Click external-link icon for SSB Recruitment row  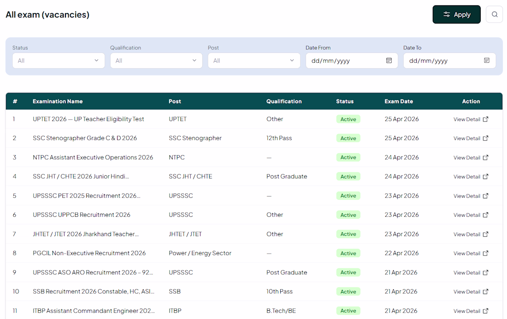(485, 292)
